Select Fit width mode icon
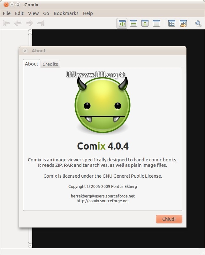 click(133, 23)
